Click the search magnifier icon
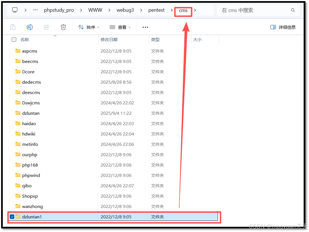This screenshot has height=232, width=309. [293, 10]
